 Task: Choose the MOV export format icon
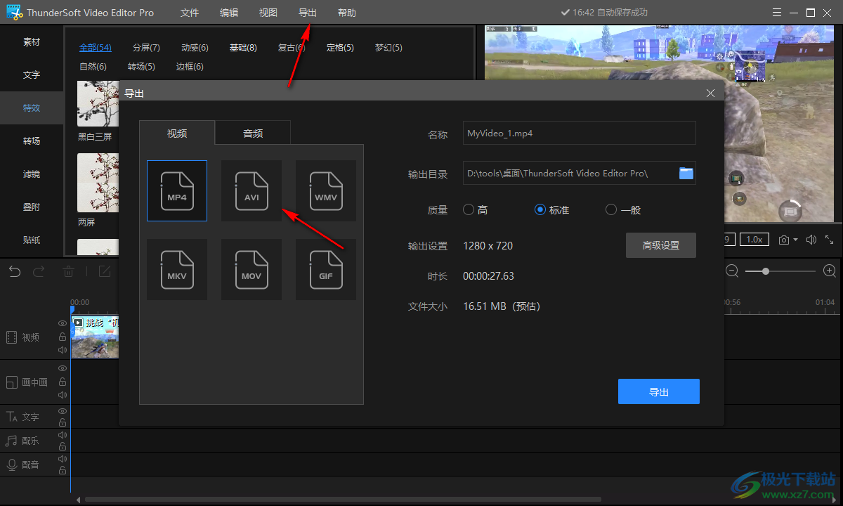coord(251,270)
